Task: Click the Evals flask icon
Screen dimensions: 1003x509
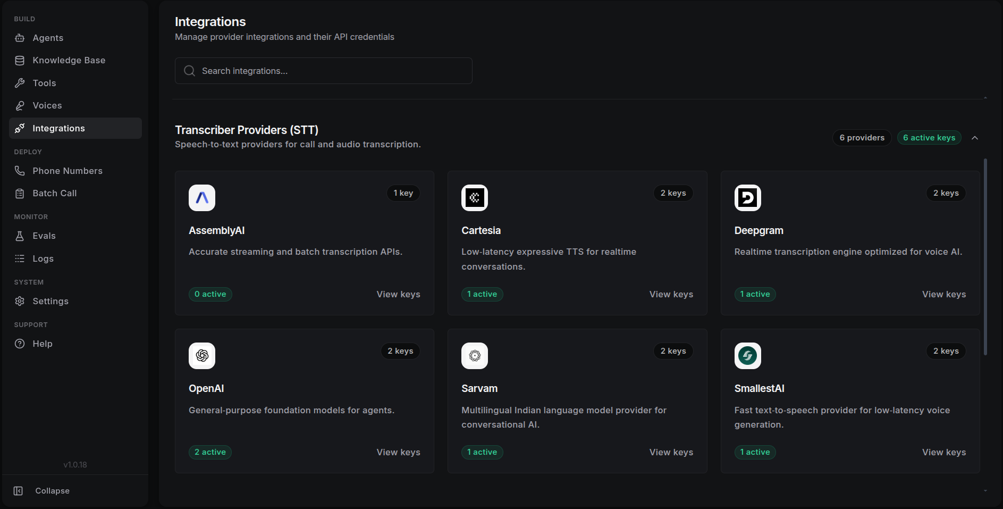Action: pyautogui.click(x=20, y=236)
